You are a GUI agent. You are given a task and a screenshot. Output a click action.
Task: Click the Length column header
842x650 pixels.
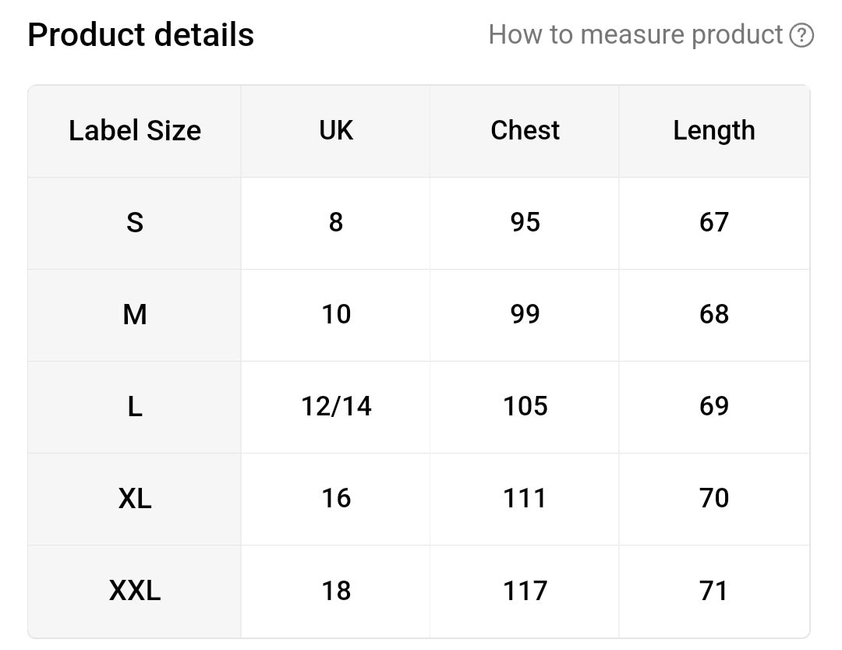point(714,131)
